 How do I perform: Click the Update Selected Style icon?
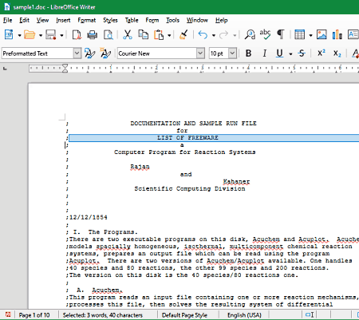(x=90, y=53)
